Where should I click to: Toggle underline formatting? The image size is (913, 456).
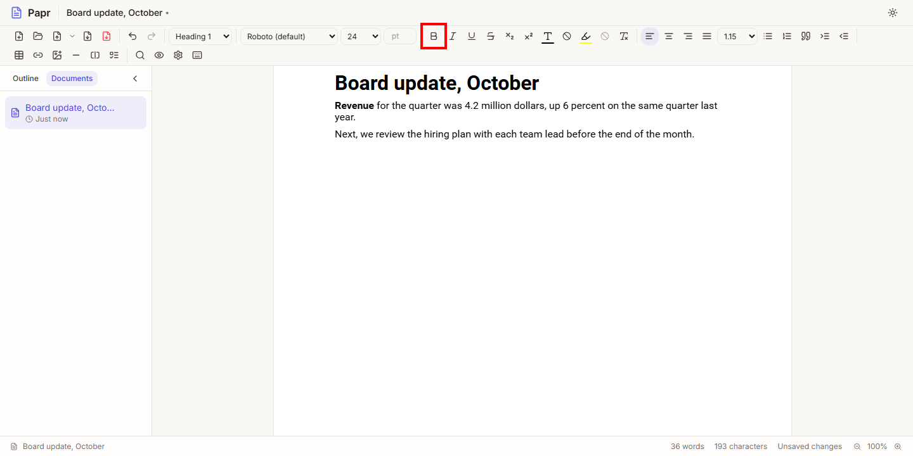click(472, 36)
